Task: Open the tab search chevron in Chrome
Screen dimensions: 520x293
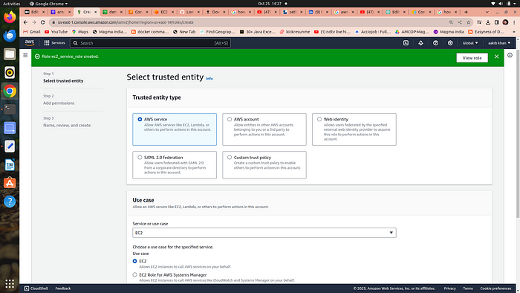Action: click(487, 12)
